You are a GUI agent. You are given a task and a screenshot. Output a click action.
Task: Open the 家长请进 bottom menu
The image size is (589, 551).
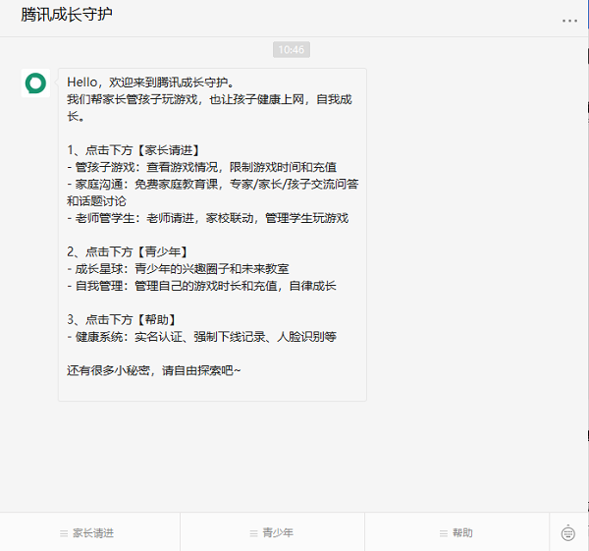[x=93, y=533]
